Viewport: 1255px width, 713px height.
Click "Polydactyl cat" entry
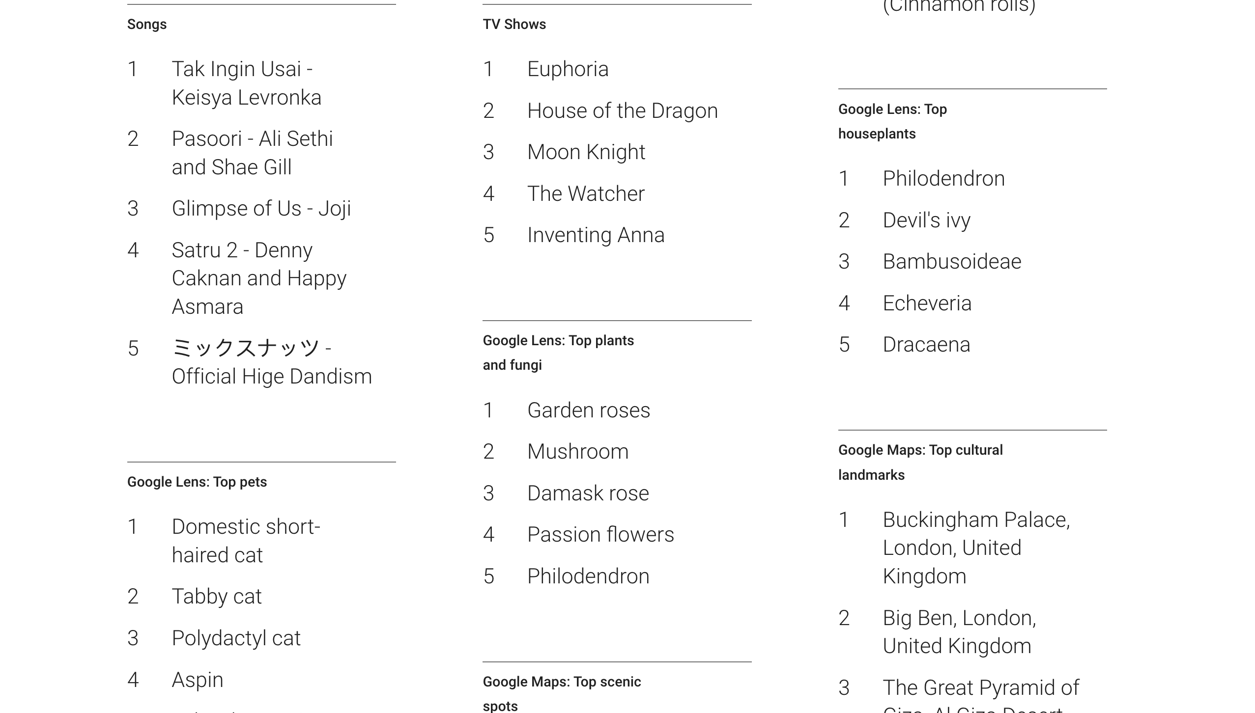coord(236,638)
